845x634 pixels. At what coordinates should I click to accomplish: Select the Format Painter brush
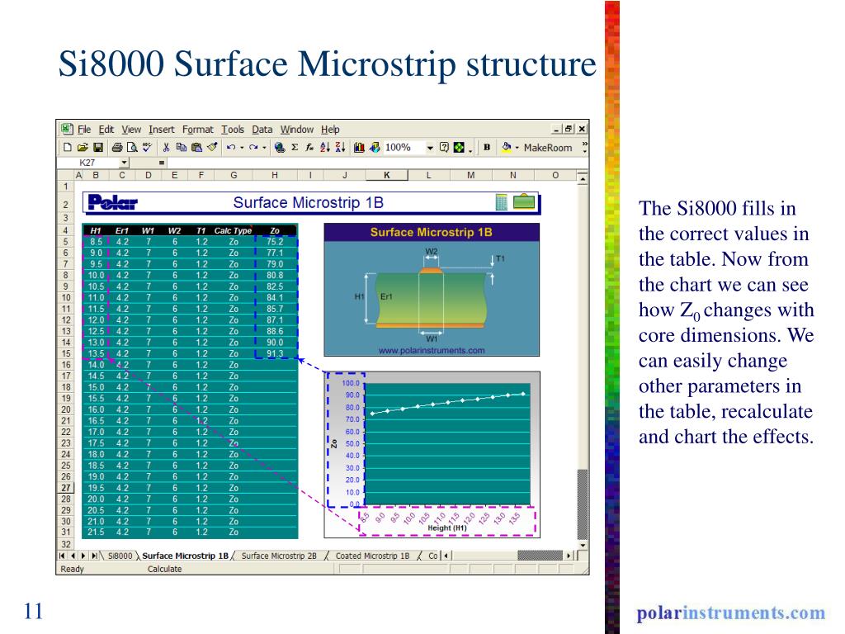(212, 147)
